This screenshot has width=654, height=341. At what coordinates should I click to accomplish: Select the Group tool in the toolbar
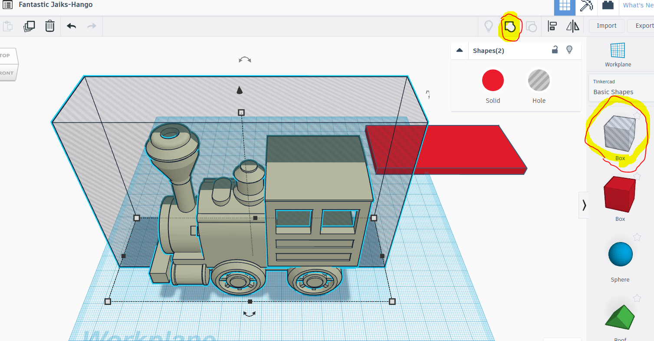(510, 26)
